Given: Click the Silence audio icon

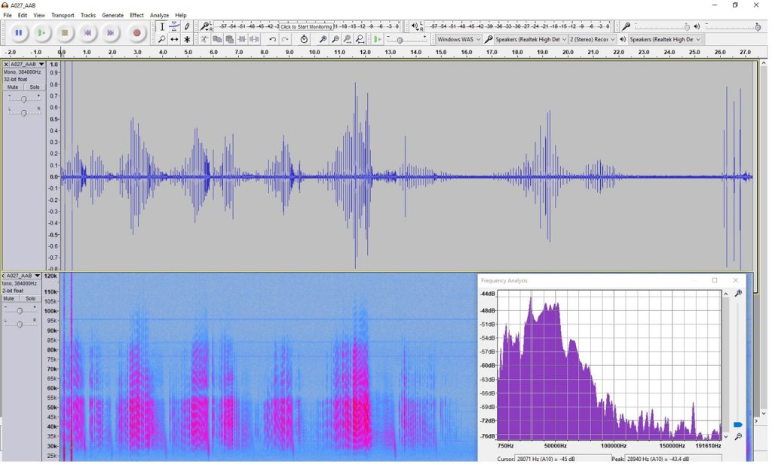Looking at the screenshot, I should point(255,39).
